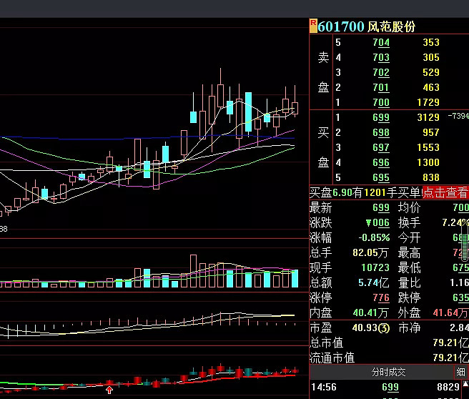The width and height of the screenshot is (469, 399).
Task: Click buy 2 volume 957
Action: click(431, 132)
